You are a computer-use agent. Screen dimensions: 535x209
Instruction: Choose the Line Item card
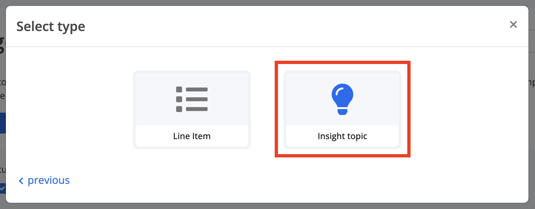pyautogui.click(x=192, y=110)
